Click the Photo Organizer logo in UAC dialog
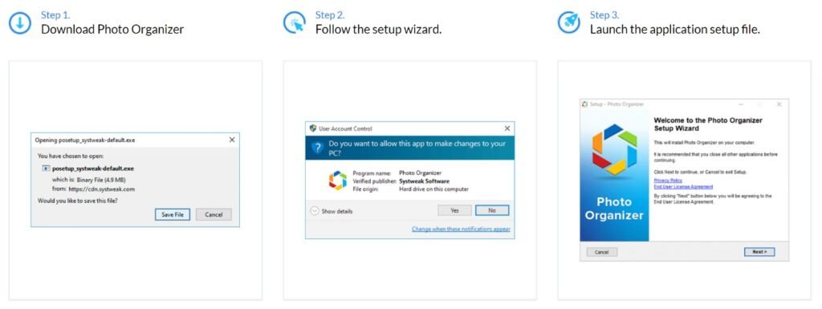 (x=338, y=181)
